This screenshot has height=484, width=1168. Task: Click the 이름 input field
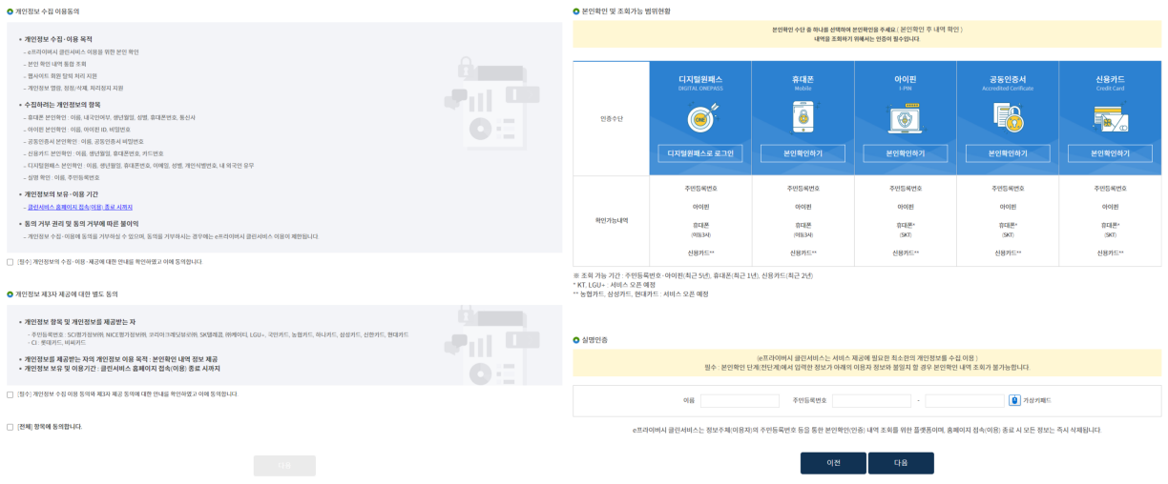point(740,401)
